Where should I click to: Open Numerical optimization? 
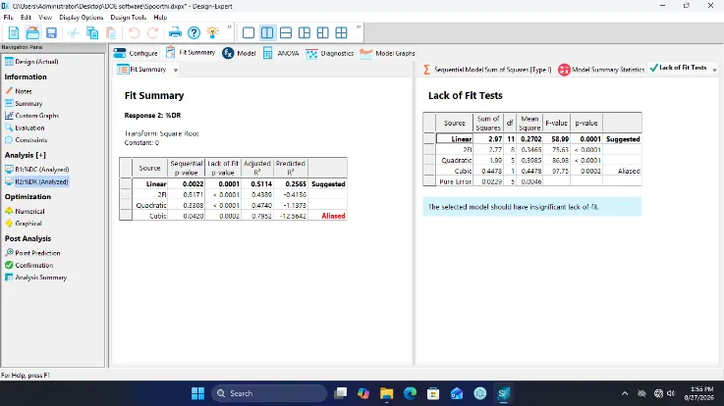pos(25,211)
